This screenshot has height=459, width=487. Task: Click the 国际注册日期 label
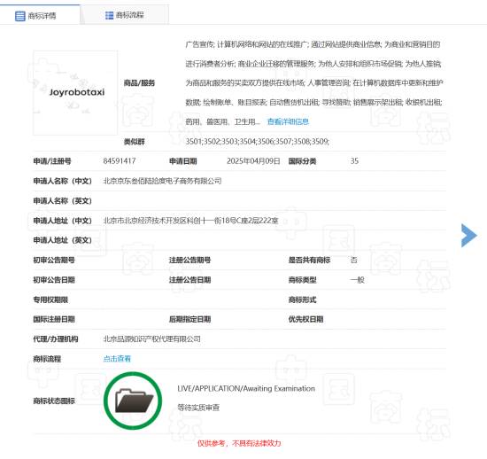point(54,319)
